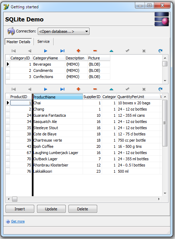Go to first record in categories navigator
175x239 pixels.
click(13, 51)
